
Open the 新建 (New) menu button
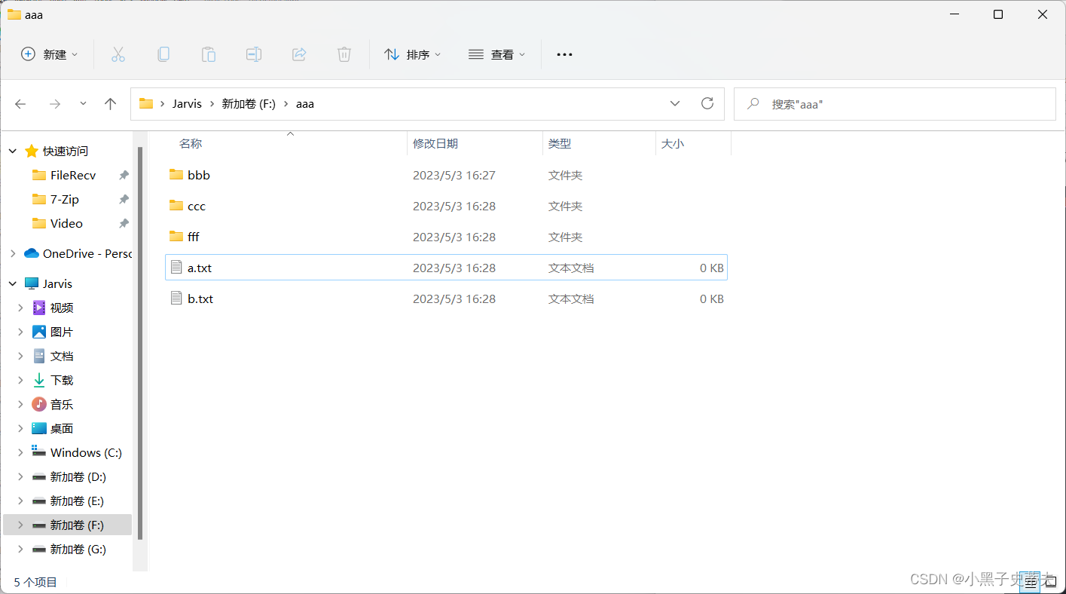(49, 54)
